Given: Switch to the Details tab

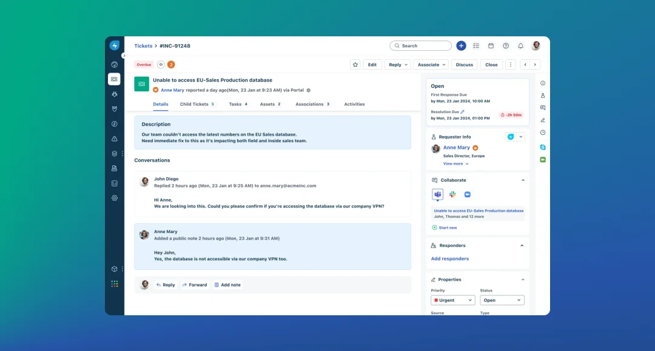Looking at the screenshot, I should 160,104.
